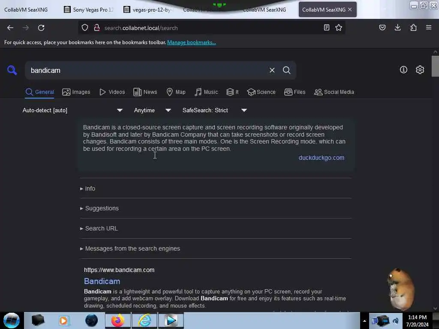Reload the current page

coord(41,28)
